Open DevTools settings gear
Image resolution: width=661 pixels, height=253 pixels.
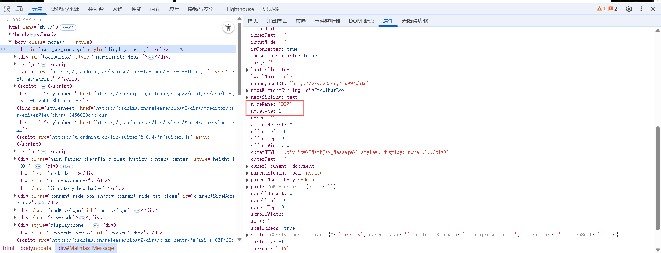pos(629,9)
